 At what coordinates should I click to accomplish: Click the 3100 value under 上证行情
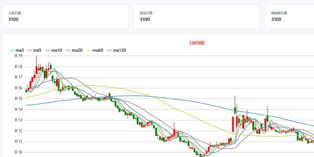13,19
